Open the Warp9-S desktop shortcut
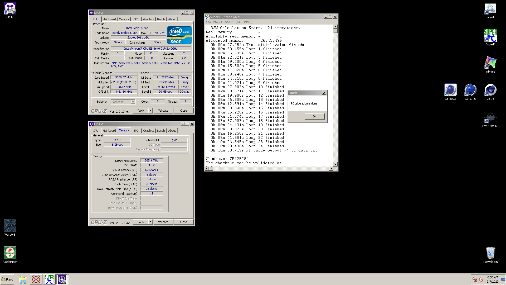506x285 pixels. [x=10, y=227]
